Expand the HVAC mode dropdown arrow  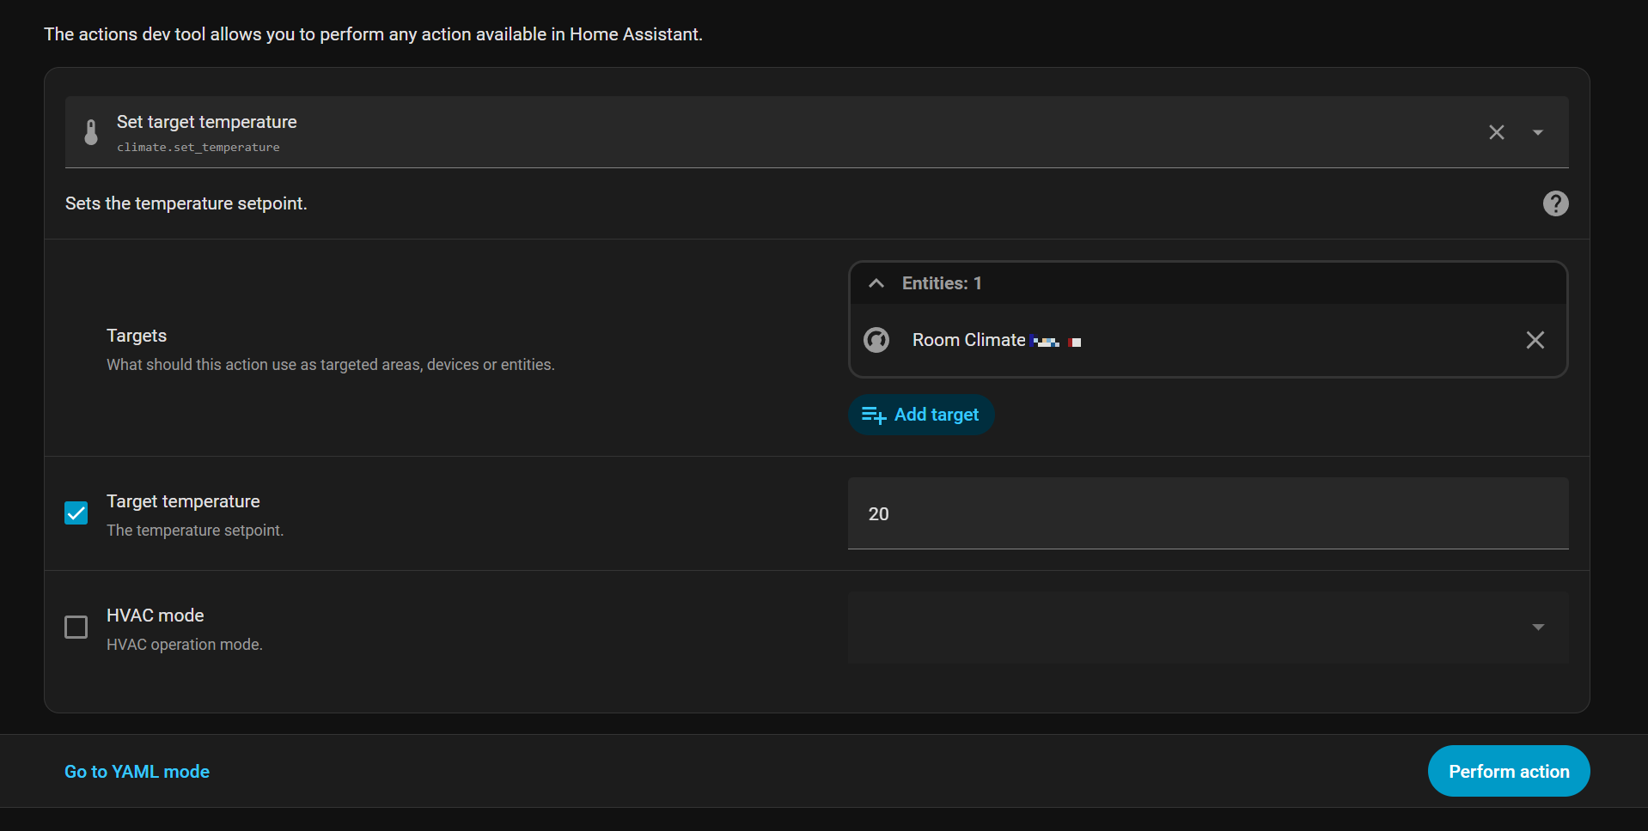pyautogui.click(x=1537, y=628)
